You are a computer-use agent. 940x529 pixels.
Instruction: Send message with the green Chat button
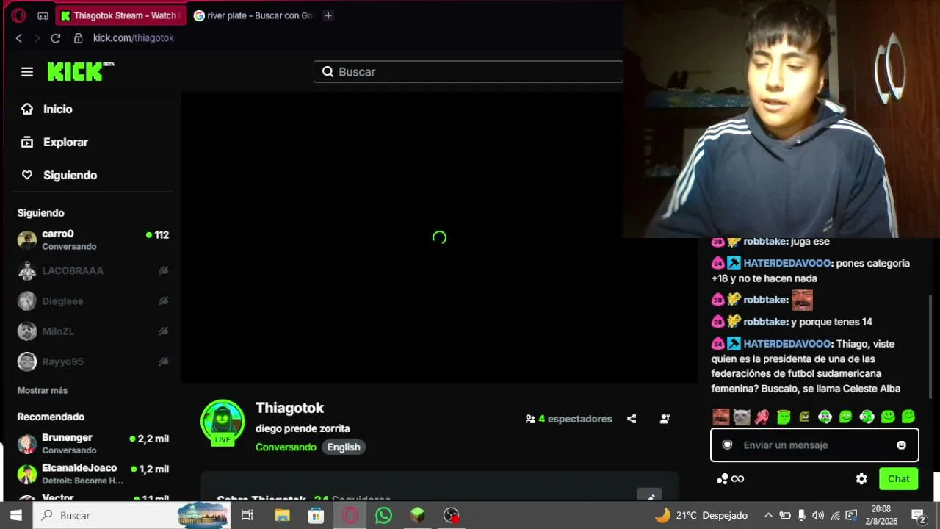click(x=898, y=478)
